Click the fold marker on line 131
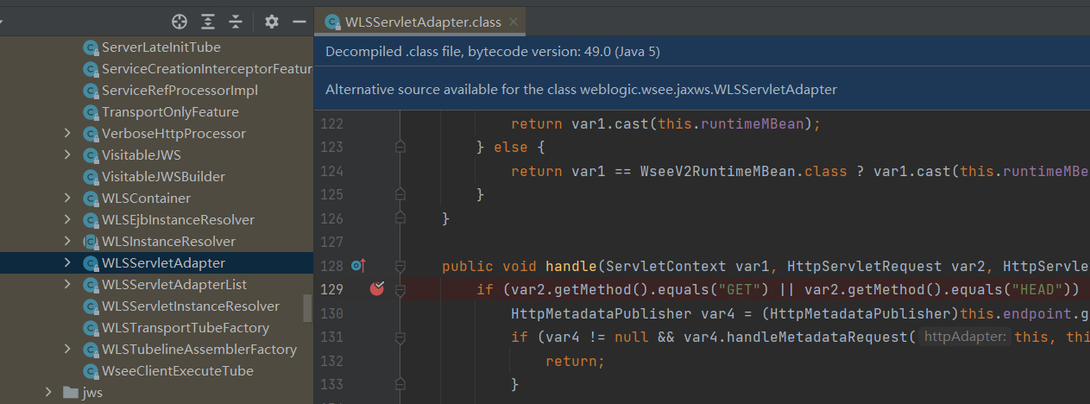 pos(400,337)
